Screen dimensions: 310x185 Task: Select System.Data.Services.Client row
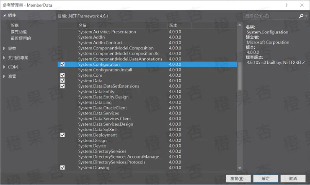pyautogui.click(x=147, y=119)
